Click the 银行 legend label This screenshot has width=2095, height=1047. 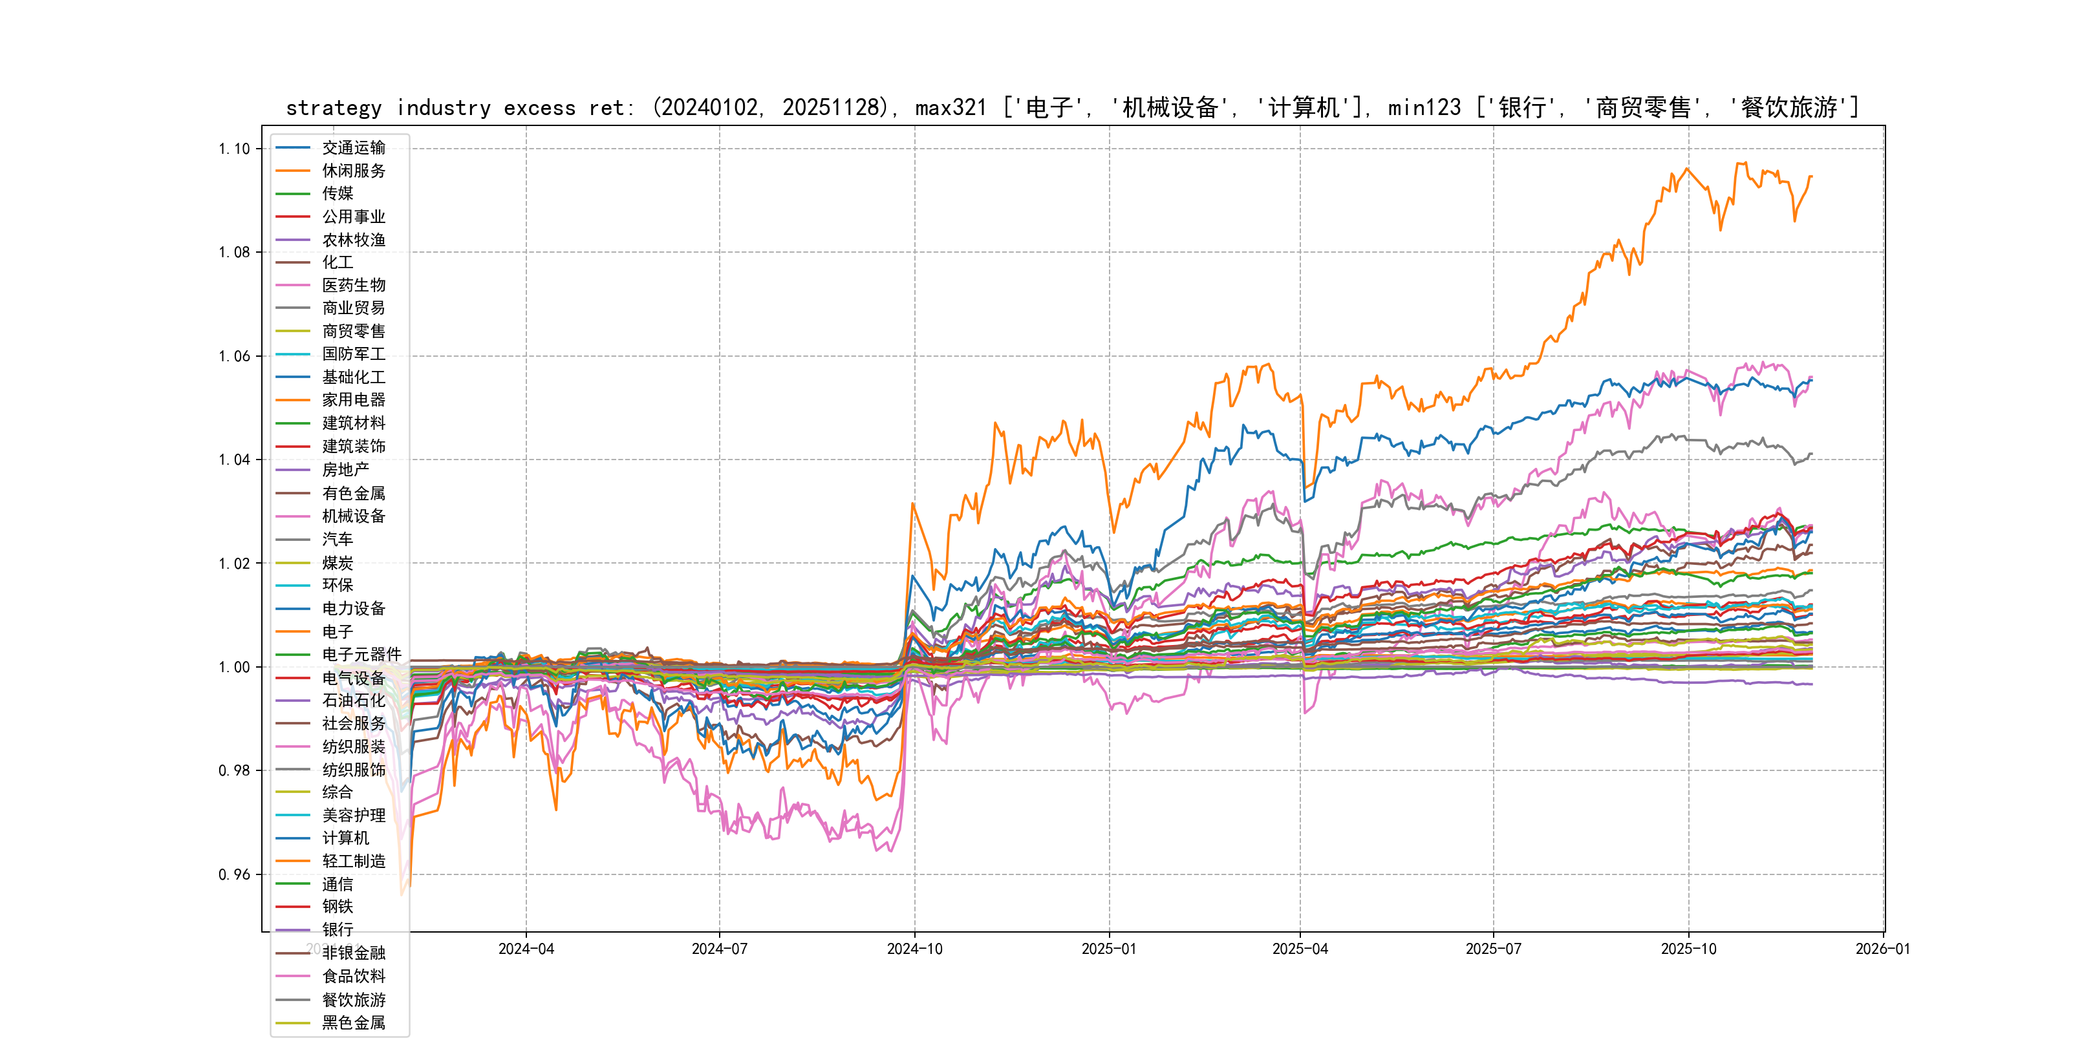pyautogui.click(x=338, y=930)
